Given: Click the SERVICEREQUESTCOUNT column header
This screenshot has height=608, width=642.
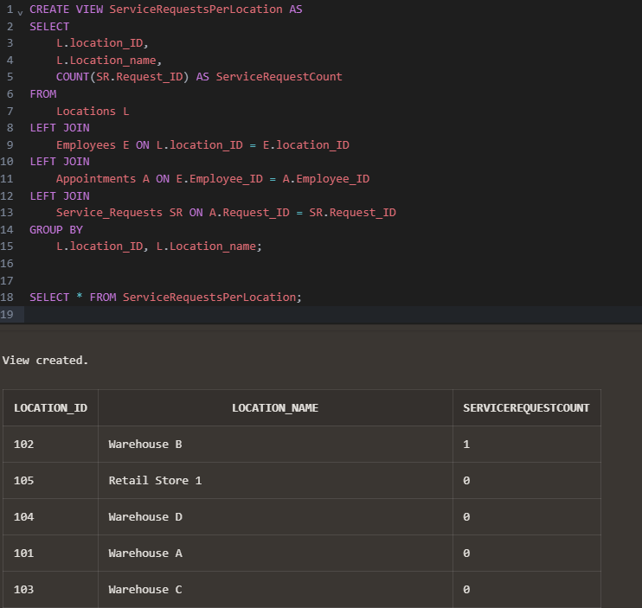Looking at the screenshot, I should point(527,408).
